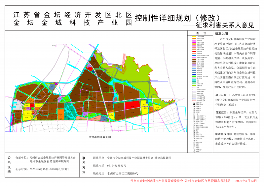Click 常州市金坛区自然资源和规划局 under 公示单位
Screen dimensions: 264x187
click(x=50, y=162)
